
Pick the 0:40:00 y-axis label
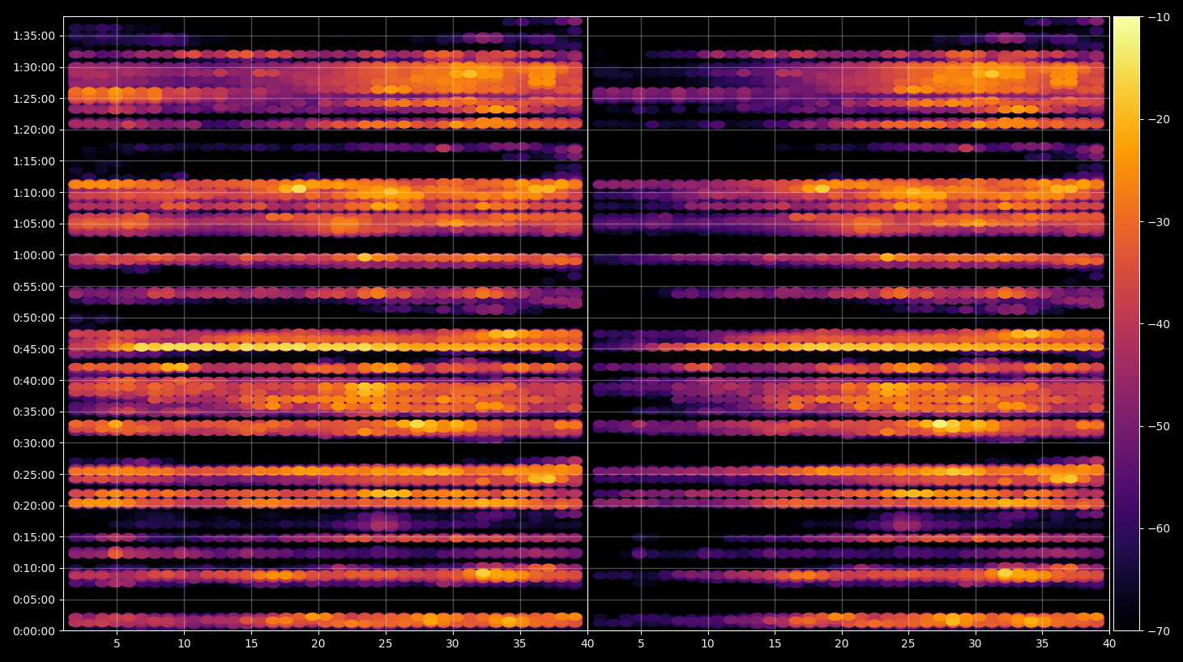point(34,381)
